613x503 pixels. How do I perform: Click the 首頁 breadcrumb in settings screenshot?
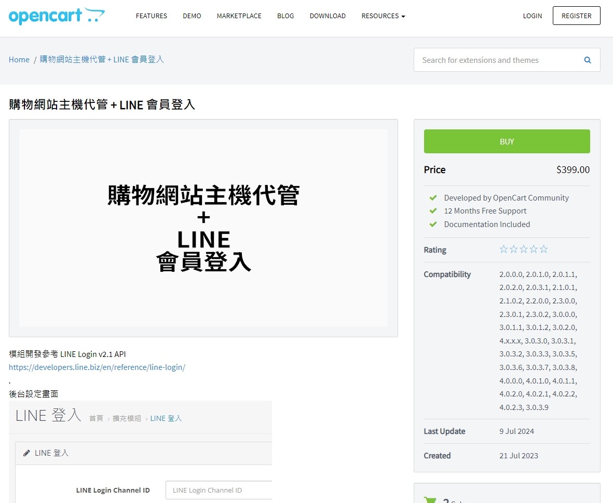pyautogui.click(x=96, y=418)
